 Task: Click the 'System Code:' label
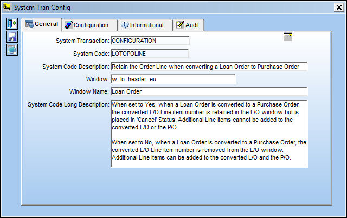92,54
